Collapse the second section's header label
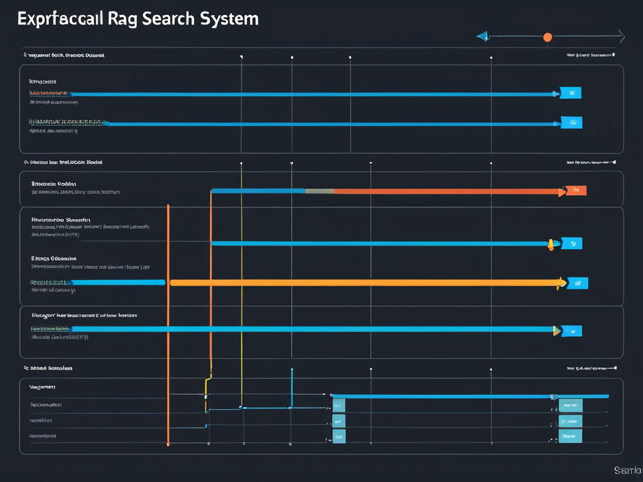 63,162
